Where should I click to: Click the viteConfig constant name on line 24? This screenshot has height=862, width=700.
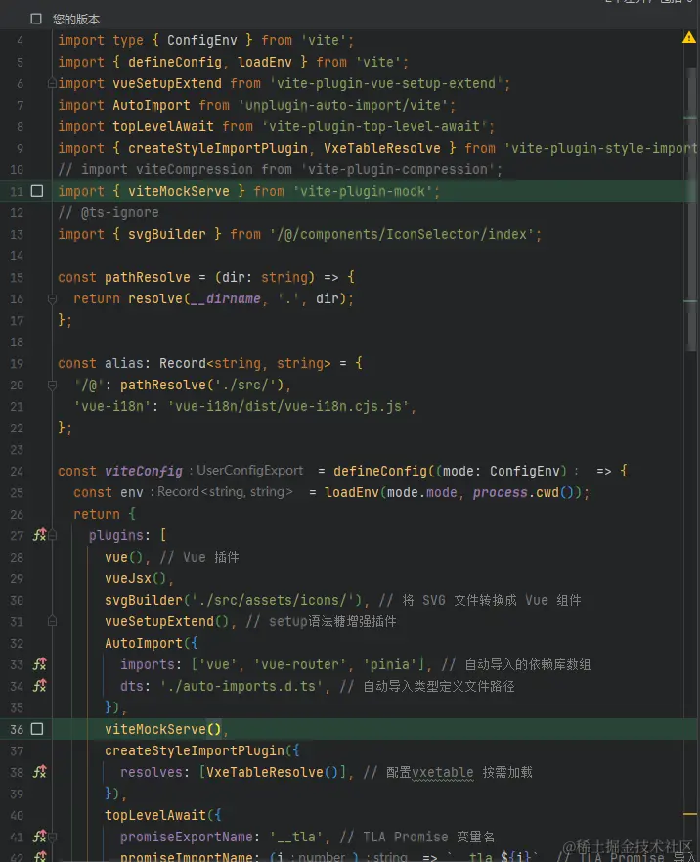click(x=144, y=471)
